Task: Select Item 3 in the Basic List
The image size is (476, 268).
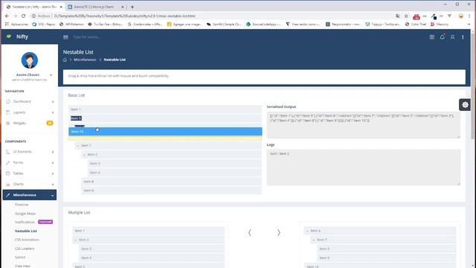Action: point(175,164)
